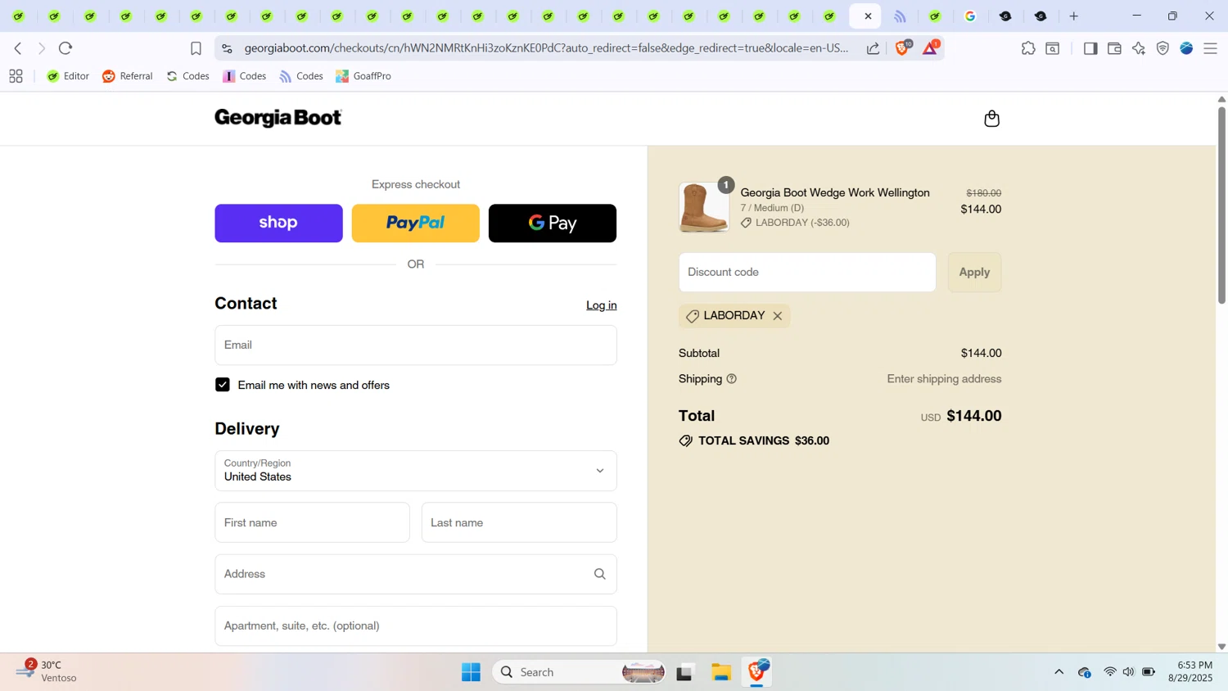Open the shopping bag cart icon
This screenshot has width=1228, height=691.
pos(991,119)
